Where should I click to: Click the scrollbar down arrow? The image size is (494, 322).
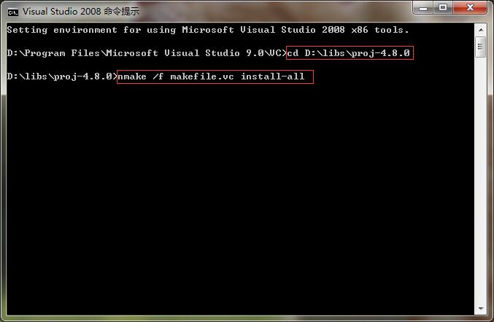(x=480, y=308)
